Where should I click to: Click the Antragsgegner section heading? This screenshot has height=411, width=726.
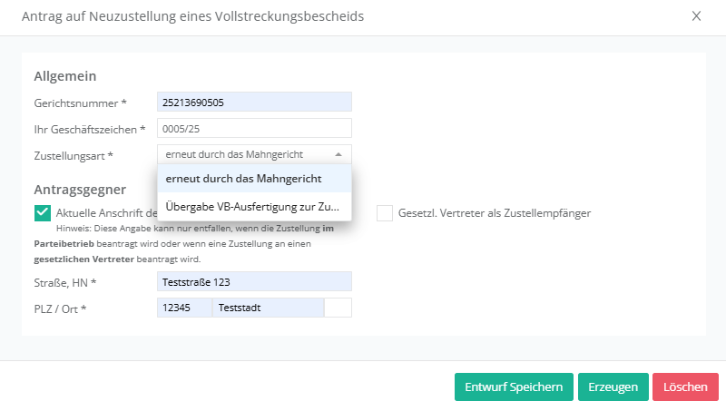[x=80, y=190]
